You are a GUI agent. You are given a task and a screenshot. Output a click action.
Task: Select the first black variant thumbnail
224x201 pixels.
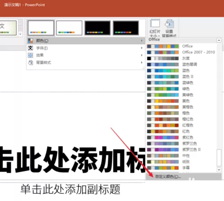coord(98,28)
